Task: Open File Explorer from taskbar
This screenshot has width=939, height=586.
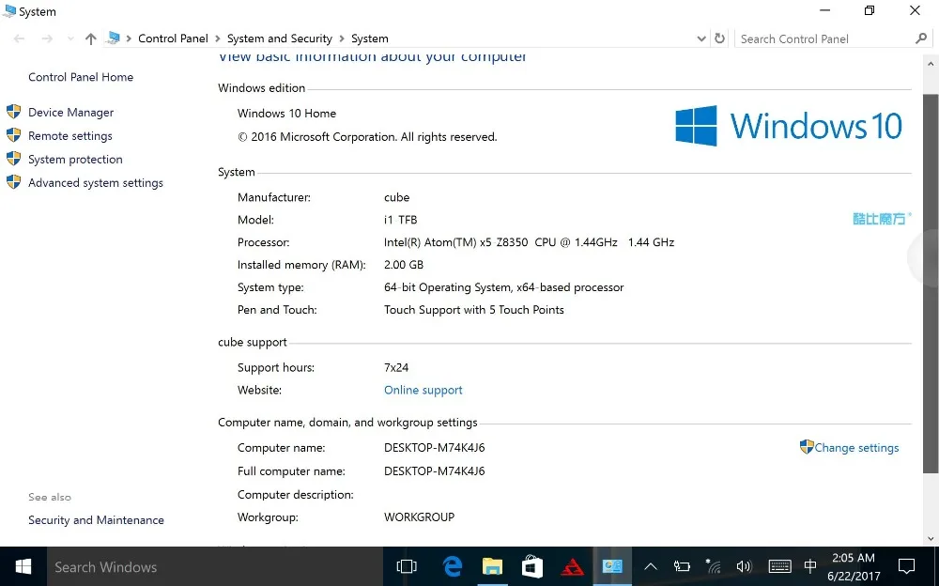Action: pos(492,566)
